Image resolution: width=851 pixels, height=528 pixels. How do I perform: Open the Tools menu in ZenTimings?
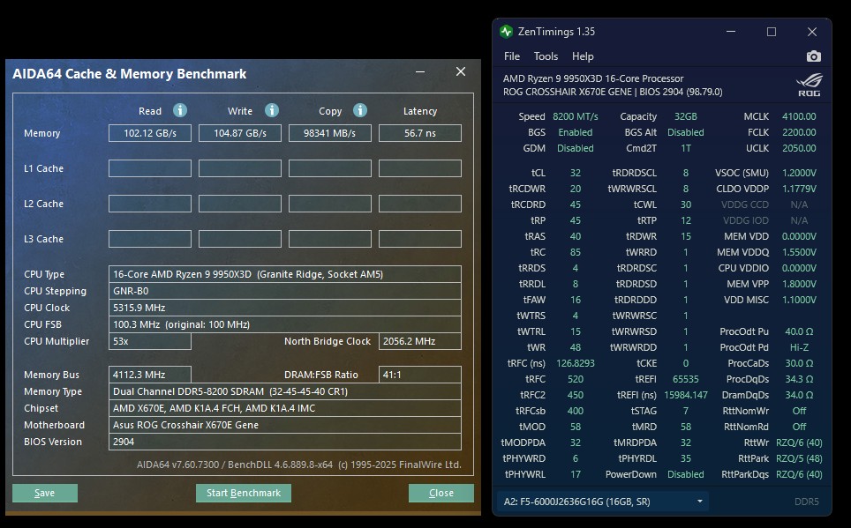(546, 56)
